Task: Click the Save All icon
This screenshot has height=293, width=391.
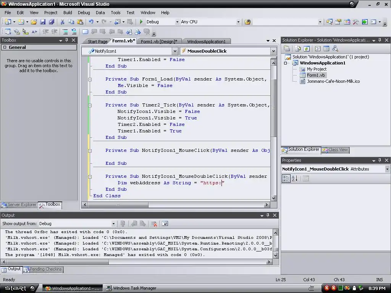Action: pos(52,22)
